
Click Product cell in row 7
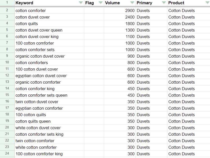click(189, 43)
